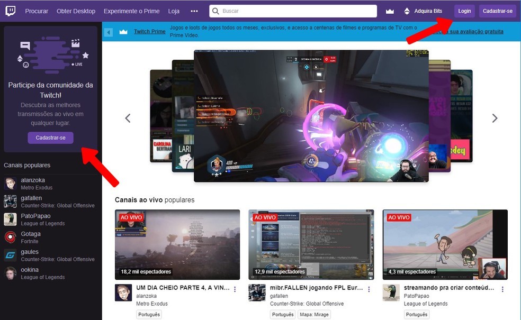
Task: Open Metro Exodus under first stream card
Action: click(152, 304)
